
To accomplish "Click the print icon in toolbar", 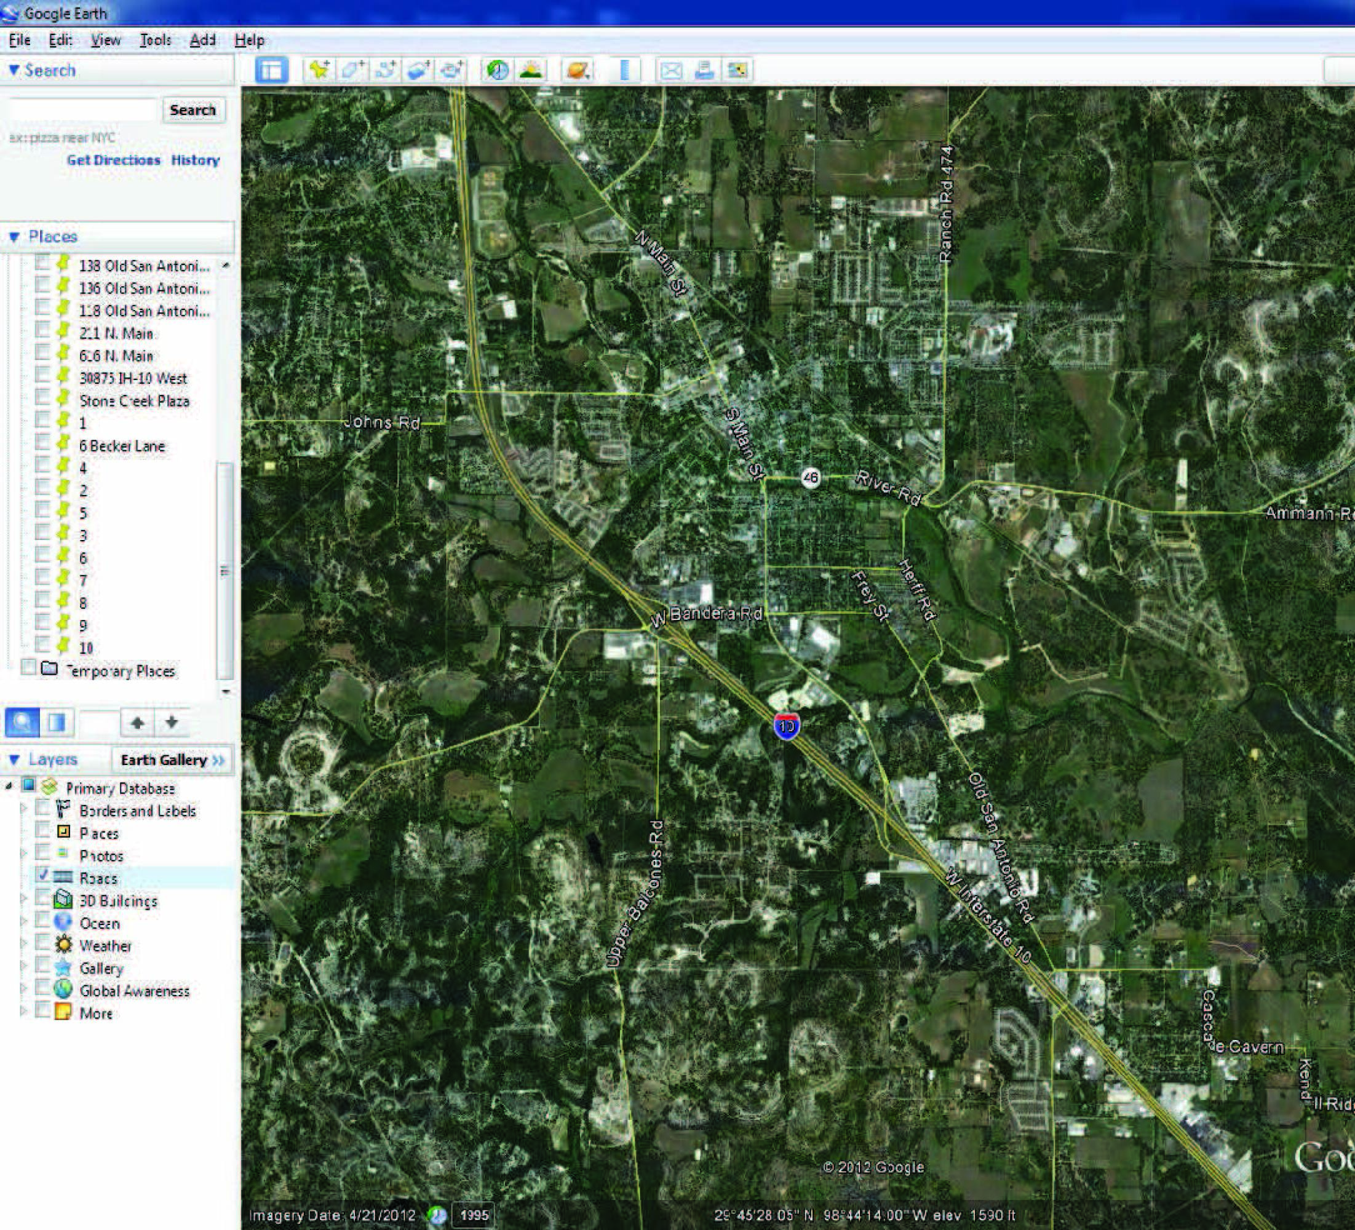I will (704, 70).
